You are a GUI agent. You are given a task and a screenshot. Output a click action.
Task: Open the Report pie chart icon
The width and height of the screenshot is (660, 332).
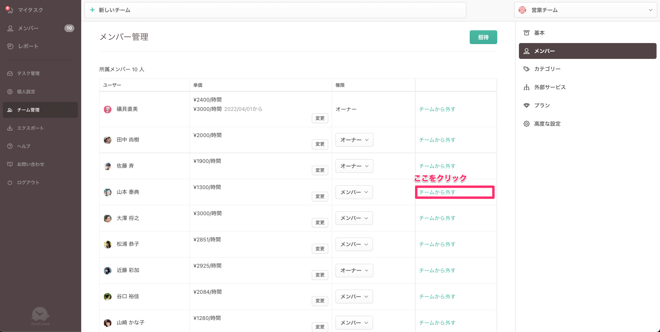tap(10, 46)
